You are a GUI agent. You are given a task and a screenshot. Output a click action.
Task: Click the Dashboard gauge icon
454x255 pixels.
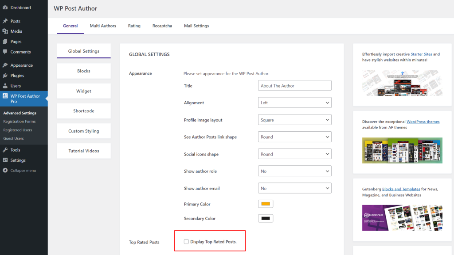5,8
